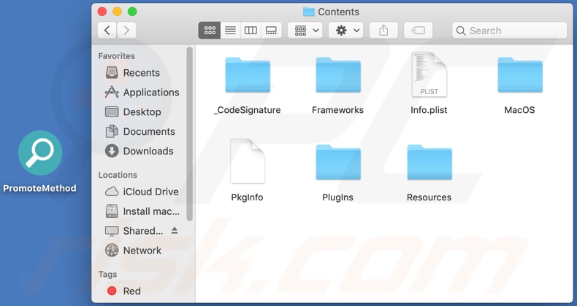Click the sidebar scrollbar

[189, 134]
